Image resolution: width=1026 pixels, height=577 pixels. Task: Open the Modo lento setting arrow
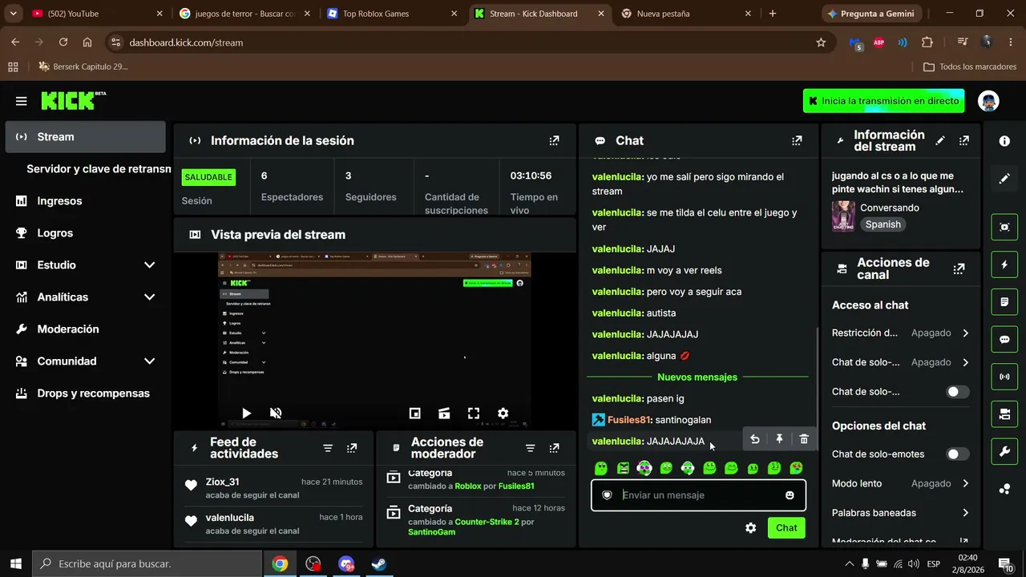click(x=965, y=484)
